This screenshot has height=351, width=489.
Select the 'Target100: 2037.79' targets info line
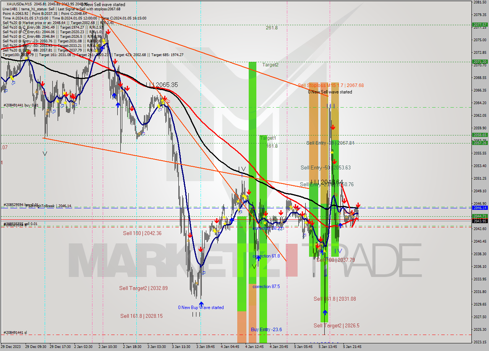click(x=93, y=55)
